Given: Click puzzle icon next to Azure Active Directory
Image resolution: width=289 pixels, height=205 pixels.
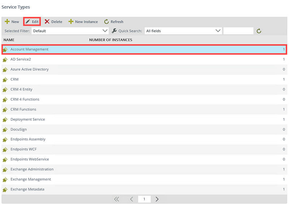Looking at the screenshot, I should 5,70.
